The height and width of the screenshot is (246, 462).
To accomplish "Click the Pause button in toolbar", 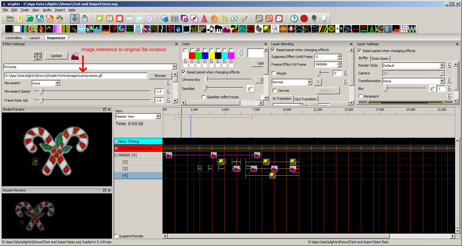I will [110, 18].
